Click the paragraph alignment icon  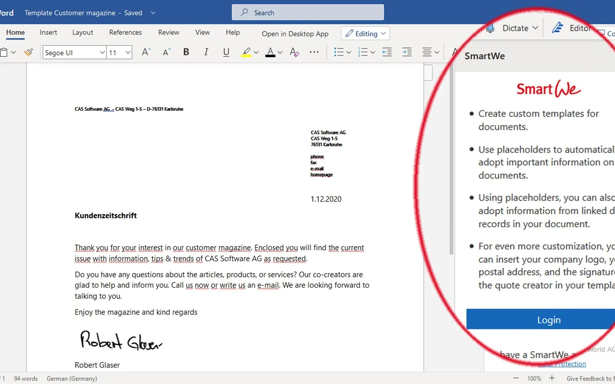(427, 52)
